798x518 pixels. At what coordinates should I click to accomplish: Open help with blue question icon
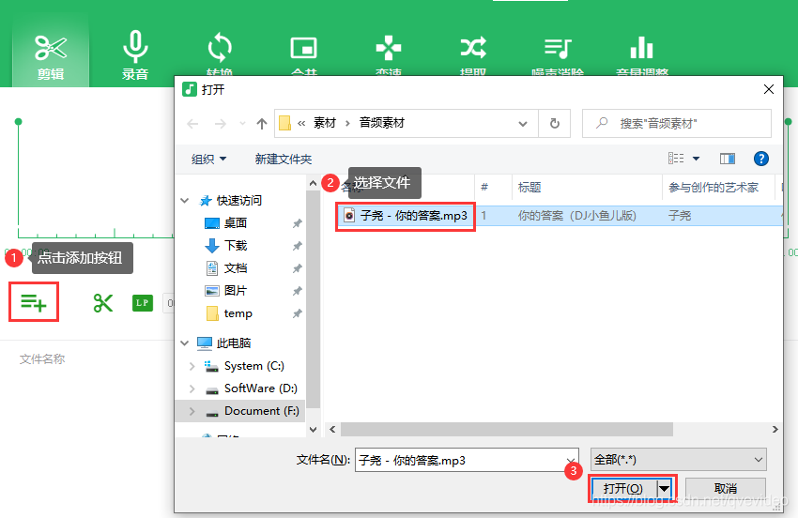pos(760,159)
